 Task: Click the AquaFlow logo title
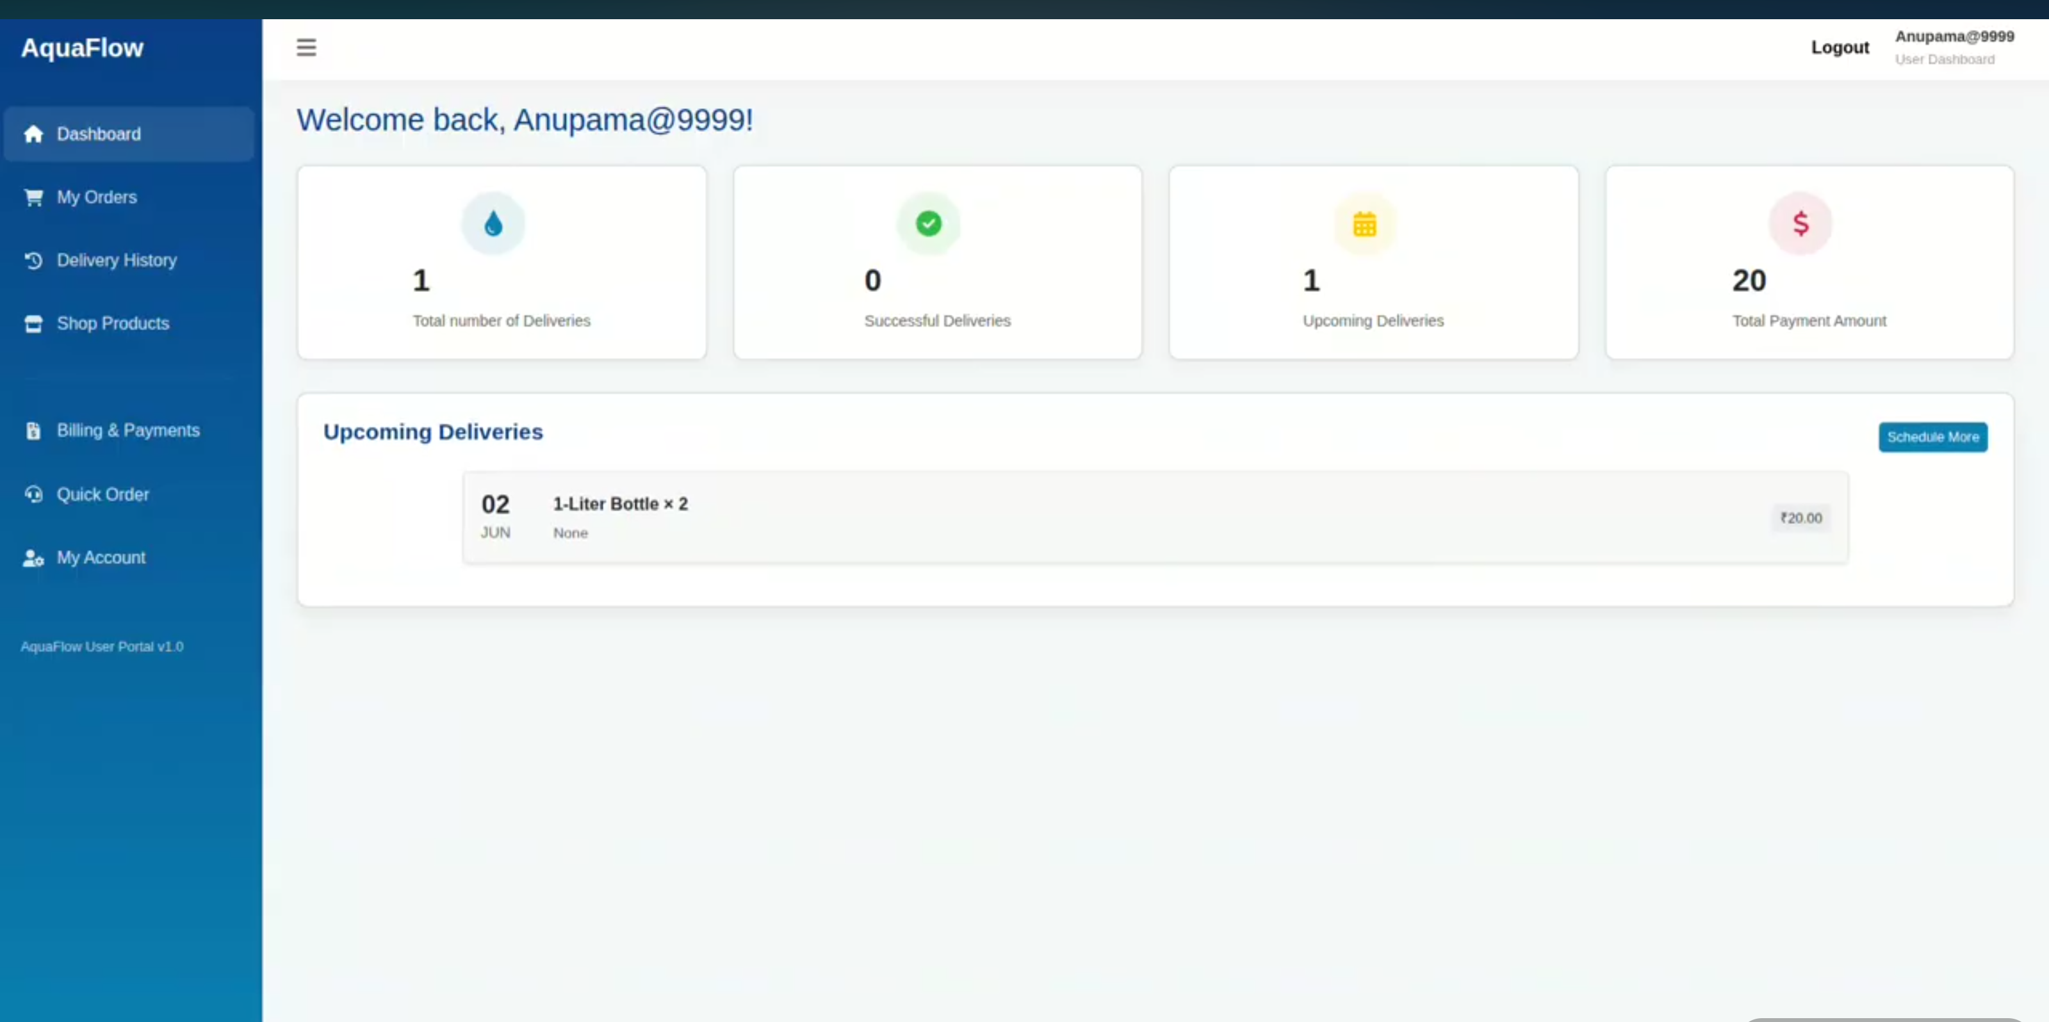pos(82,48)
